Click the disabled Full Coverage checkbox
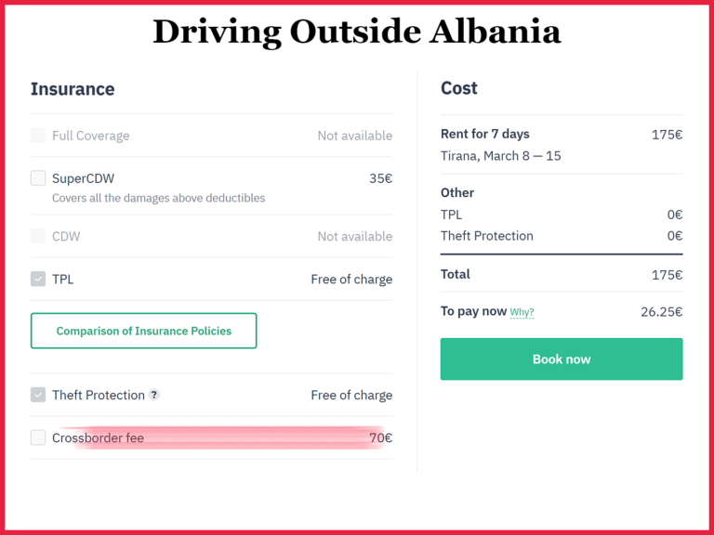The image size is (714, 535). point(38,135)
